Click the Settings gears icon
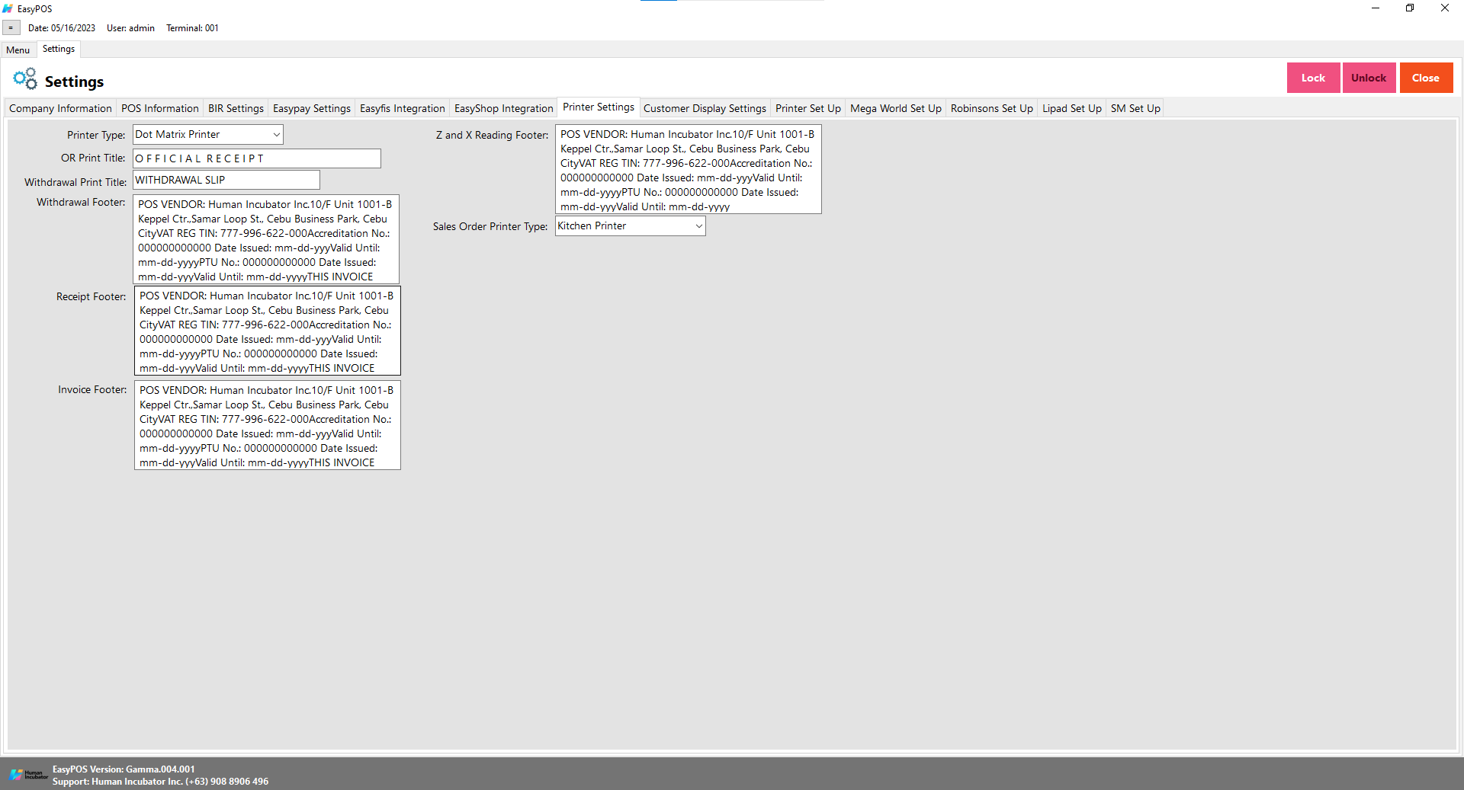This screenshot has height=790, width=1464. 24,79
